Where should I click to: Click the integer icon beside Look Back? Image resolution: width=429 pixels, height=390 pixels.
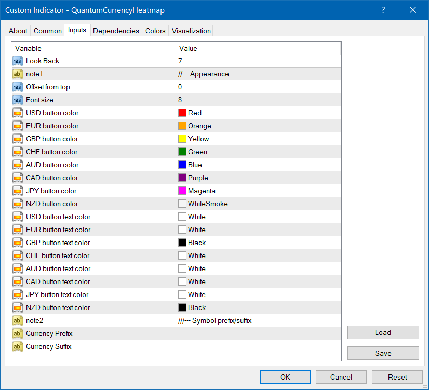point(18,61)
